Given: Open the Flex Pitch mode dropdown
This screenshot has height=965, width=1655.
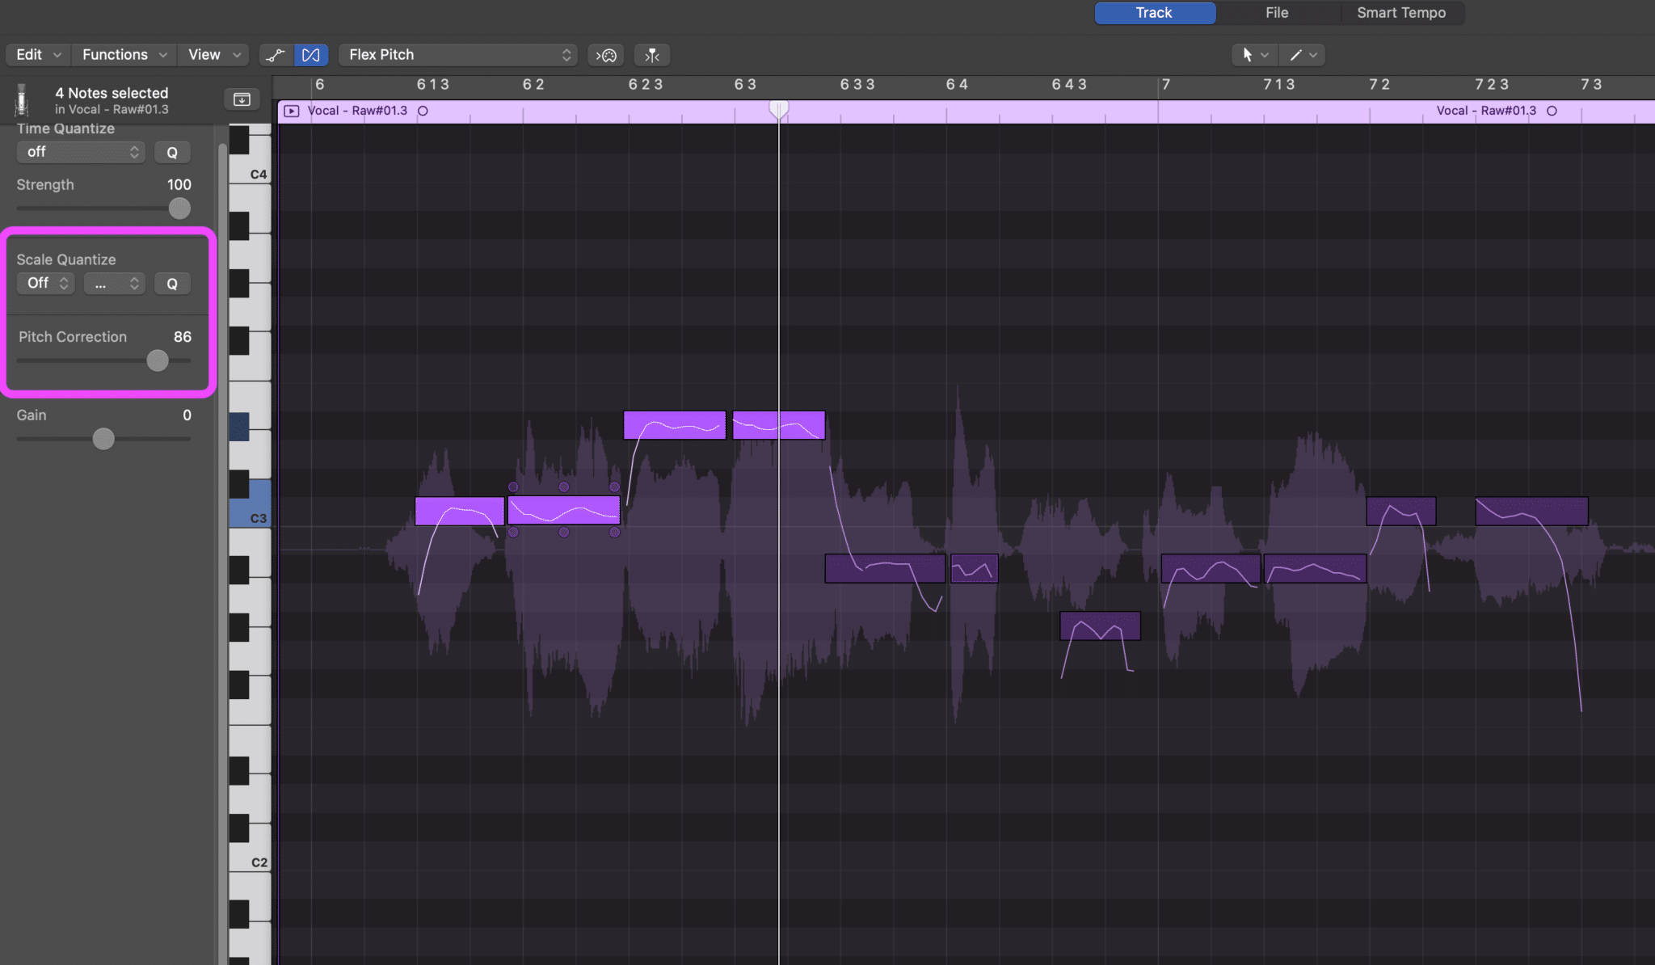Looking at the screenshot, I should point(457,54).
